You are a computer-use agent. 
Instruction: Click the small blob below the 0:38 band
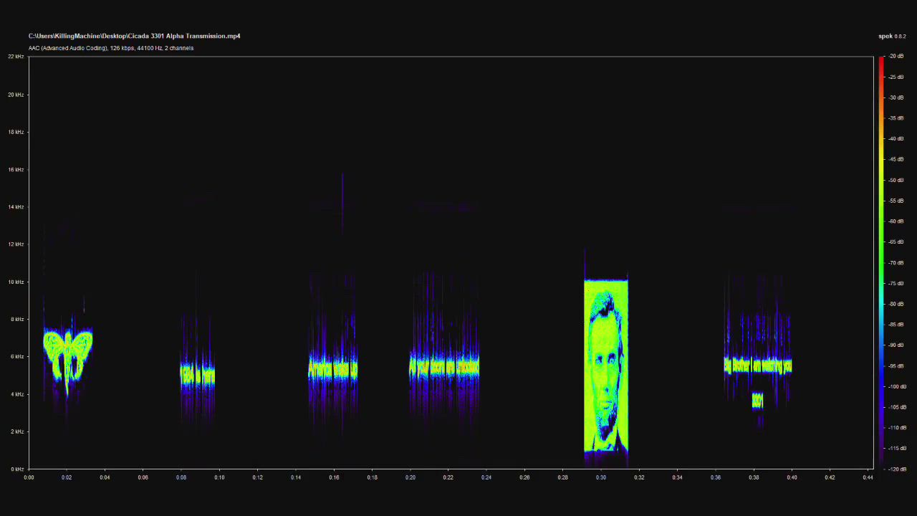(757, 401)
